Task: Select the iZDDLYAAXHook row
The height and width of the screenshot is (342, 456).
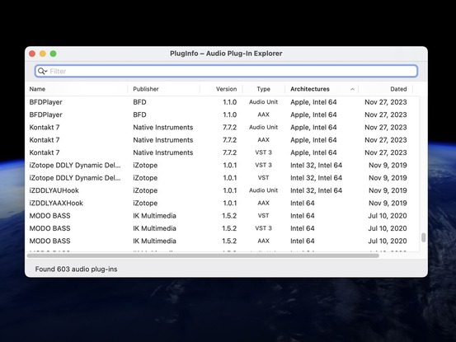Action: [223, 203]
